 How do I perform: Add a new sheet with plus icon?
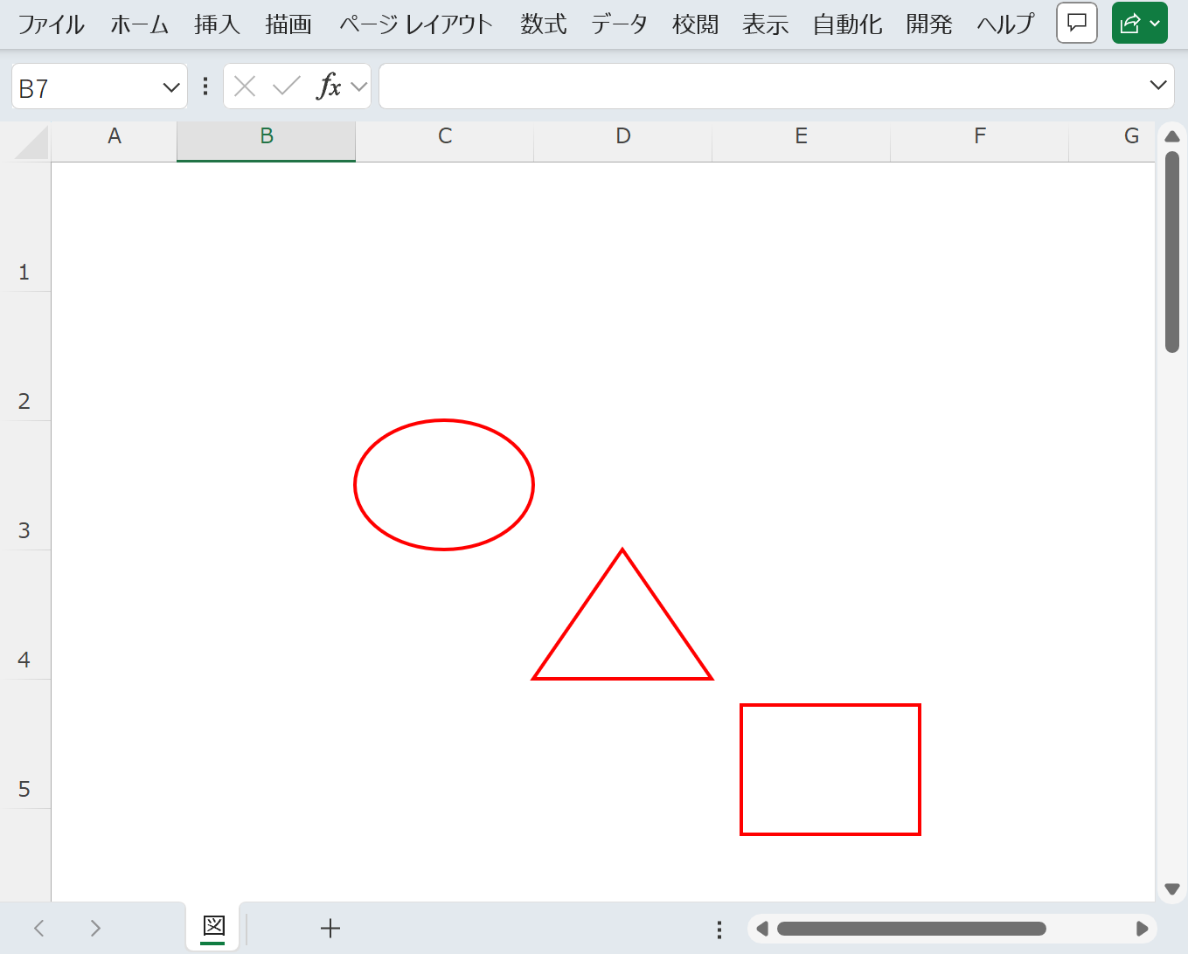330,928
